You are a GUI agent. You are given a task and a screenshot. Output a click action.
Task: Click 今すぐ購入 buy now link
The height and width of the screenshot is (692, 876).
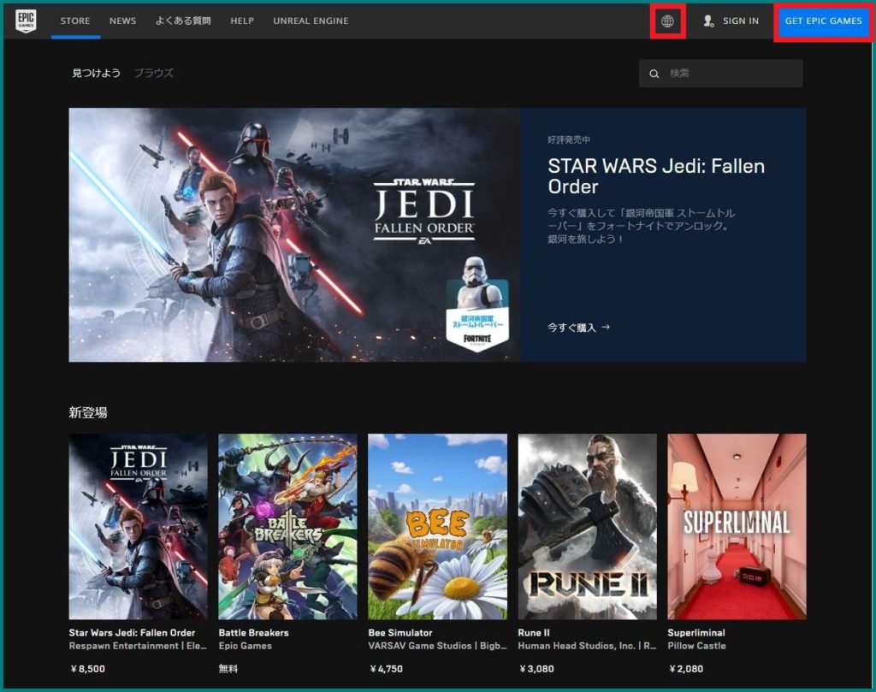tap(578, 328)
